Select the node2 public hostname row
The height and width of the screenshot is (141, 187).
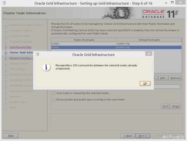(x=84, y=47)
